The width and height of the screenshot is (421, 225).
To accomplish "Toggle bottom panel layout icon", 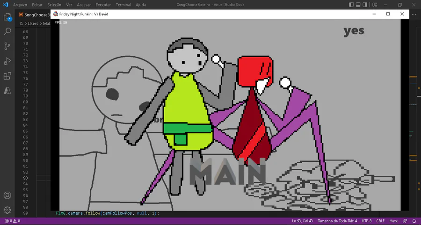I will click(x=358, y=5).
